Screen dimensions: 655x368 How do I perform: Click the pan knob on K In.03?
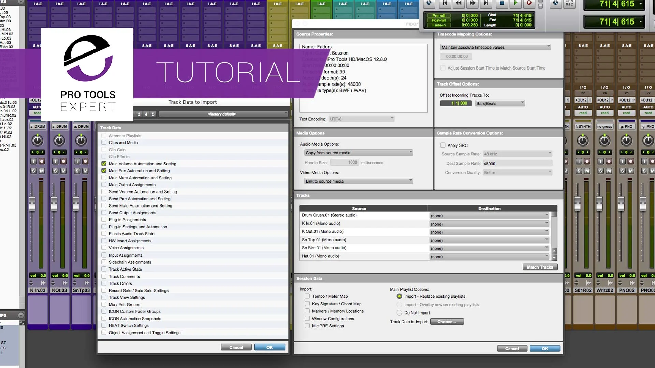(38, 140)
